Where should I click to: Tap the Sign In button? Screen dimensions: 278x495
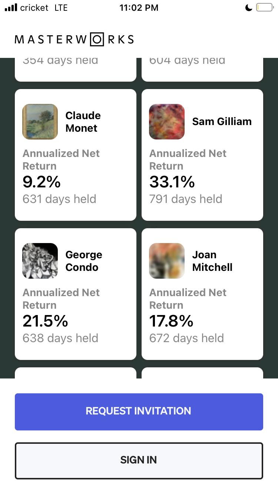139,460
